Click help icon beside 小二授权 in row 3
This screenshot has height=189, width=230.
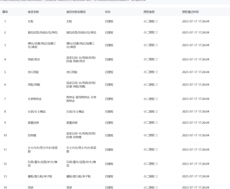(156, 45)
